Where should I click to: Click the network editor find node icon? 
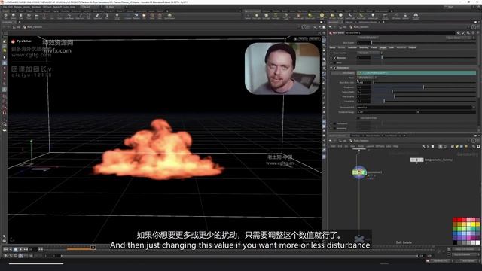tap(474, 146)
